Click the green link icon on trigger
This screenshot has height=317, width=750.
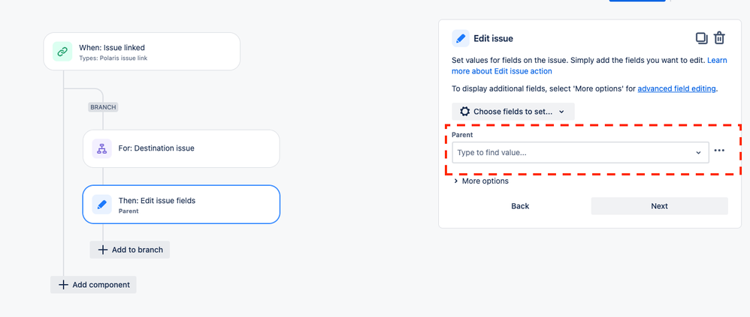tap(62, 52)
